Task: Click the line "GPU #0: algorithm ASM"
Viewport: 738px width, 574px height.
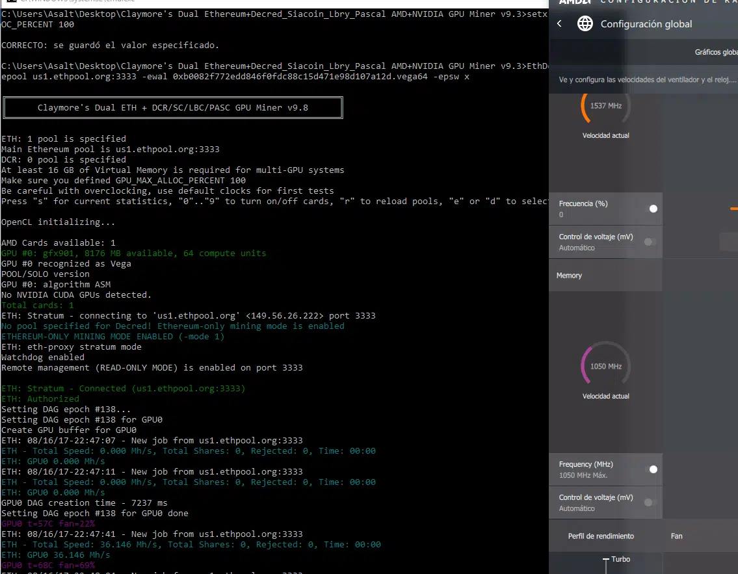Action: 56,284
